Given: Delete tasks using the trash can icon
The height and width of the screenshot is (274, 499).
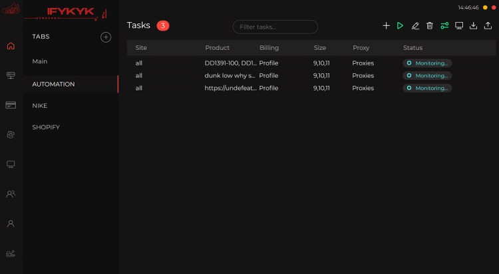Looking at the screenshot, I should [430, 26].
